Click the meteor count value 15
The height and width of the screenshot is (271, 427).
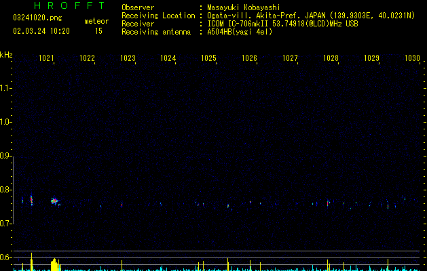[98, 31]
